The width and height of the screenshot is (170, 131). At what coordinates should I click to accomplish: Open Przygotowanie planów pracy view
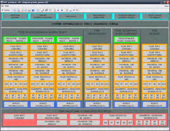127,16
